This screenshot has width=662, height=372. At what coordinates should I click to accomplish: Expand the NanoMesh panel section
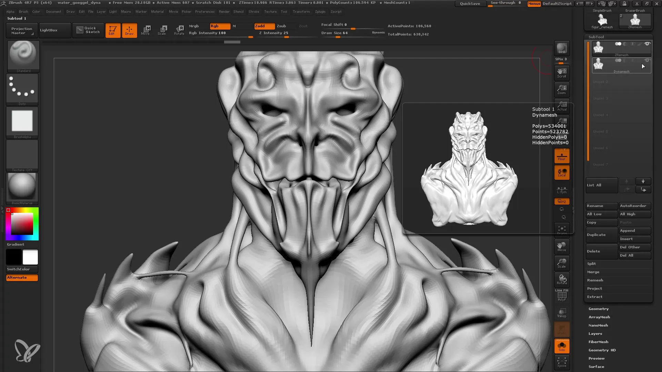click(598, 325)
